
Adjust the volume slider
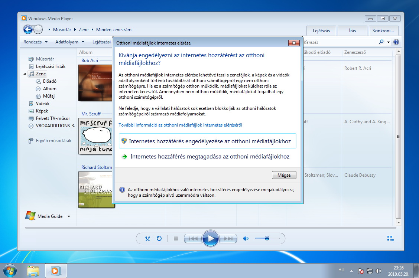coord(267,239)
